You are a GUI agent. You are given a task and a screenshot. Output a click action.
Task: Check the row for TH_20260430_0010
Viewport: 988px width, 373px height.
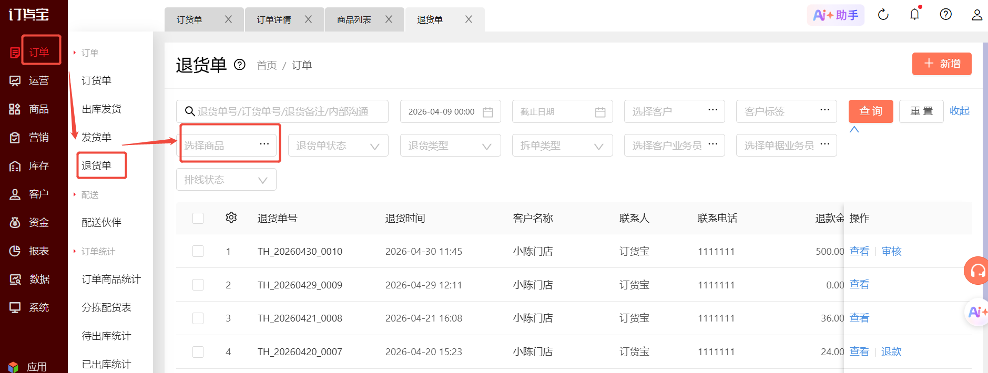point(198,251)
